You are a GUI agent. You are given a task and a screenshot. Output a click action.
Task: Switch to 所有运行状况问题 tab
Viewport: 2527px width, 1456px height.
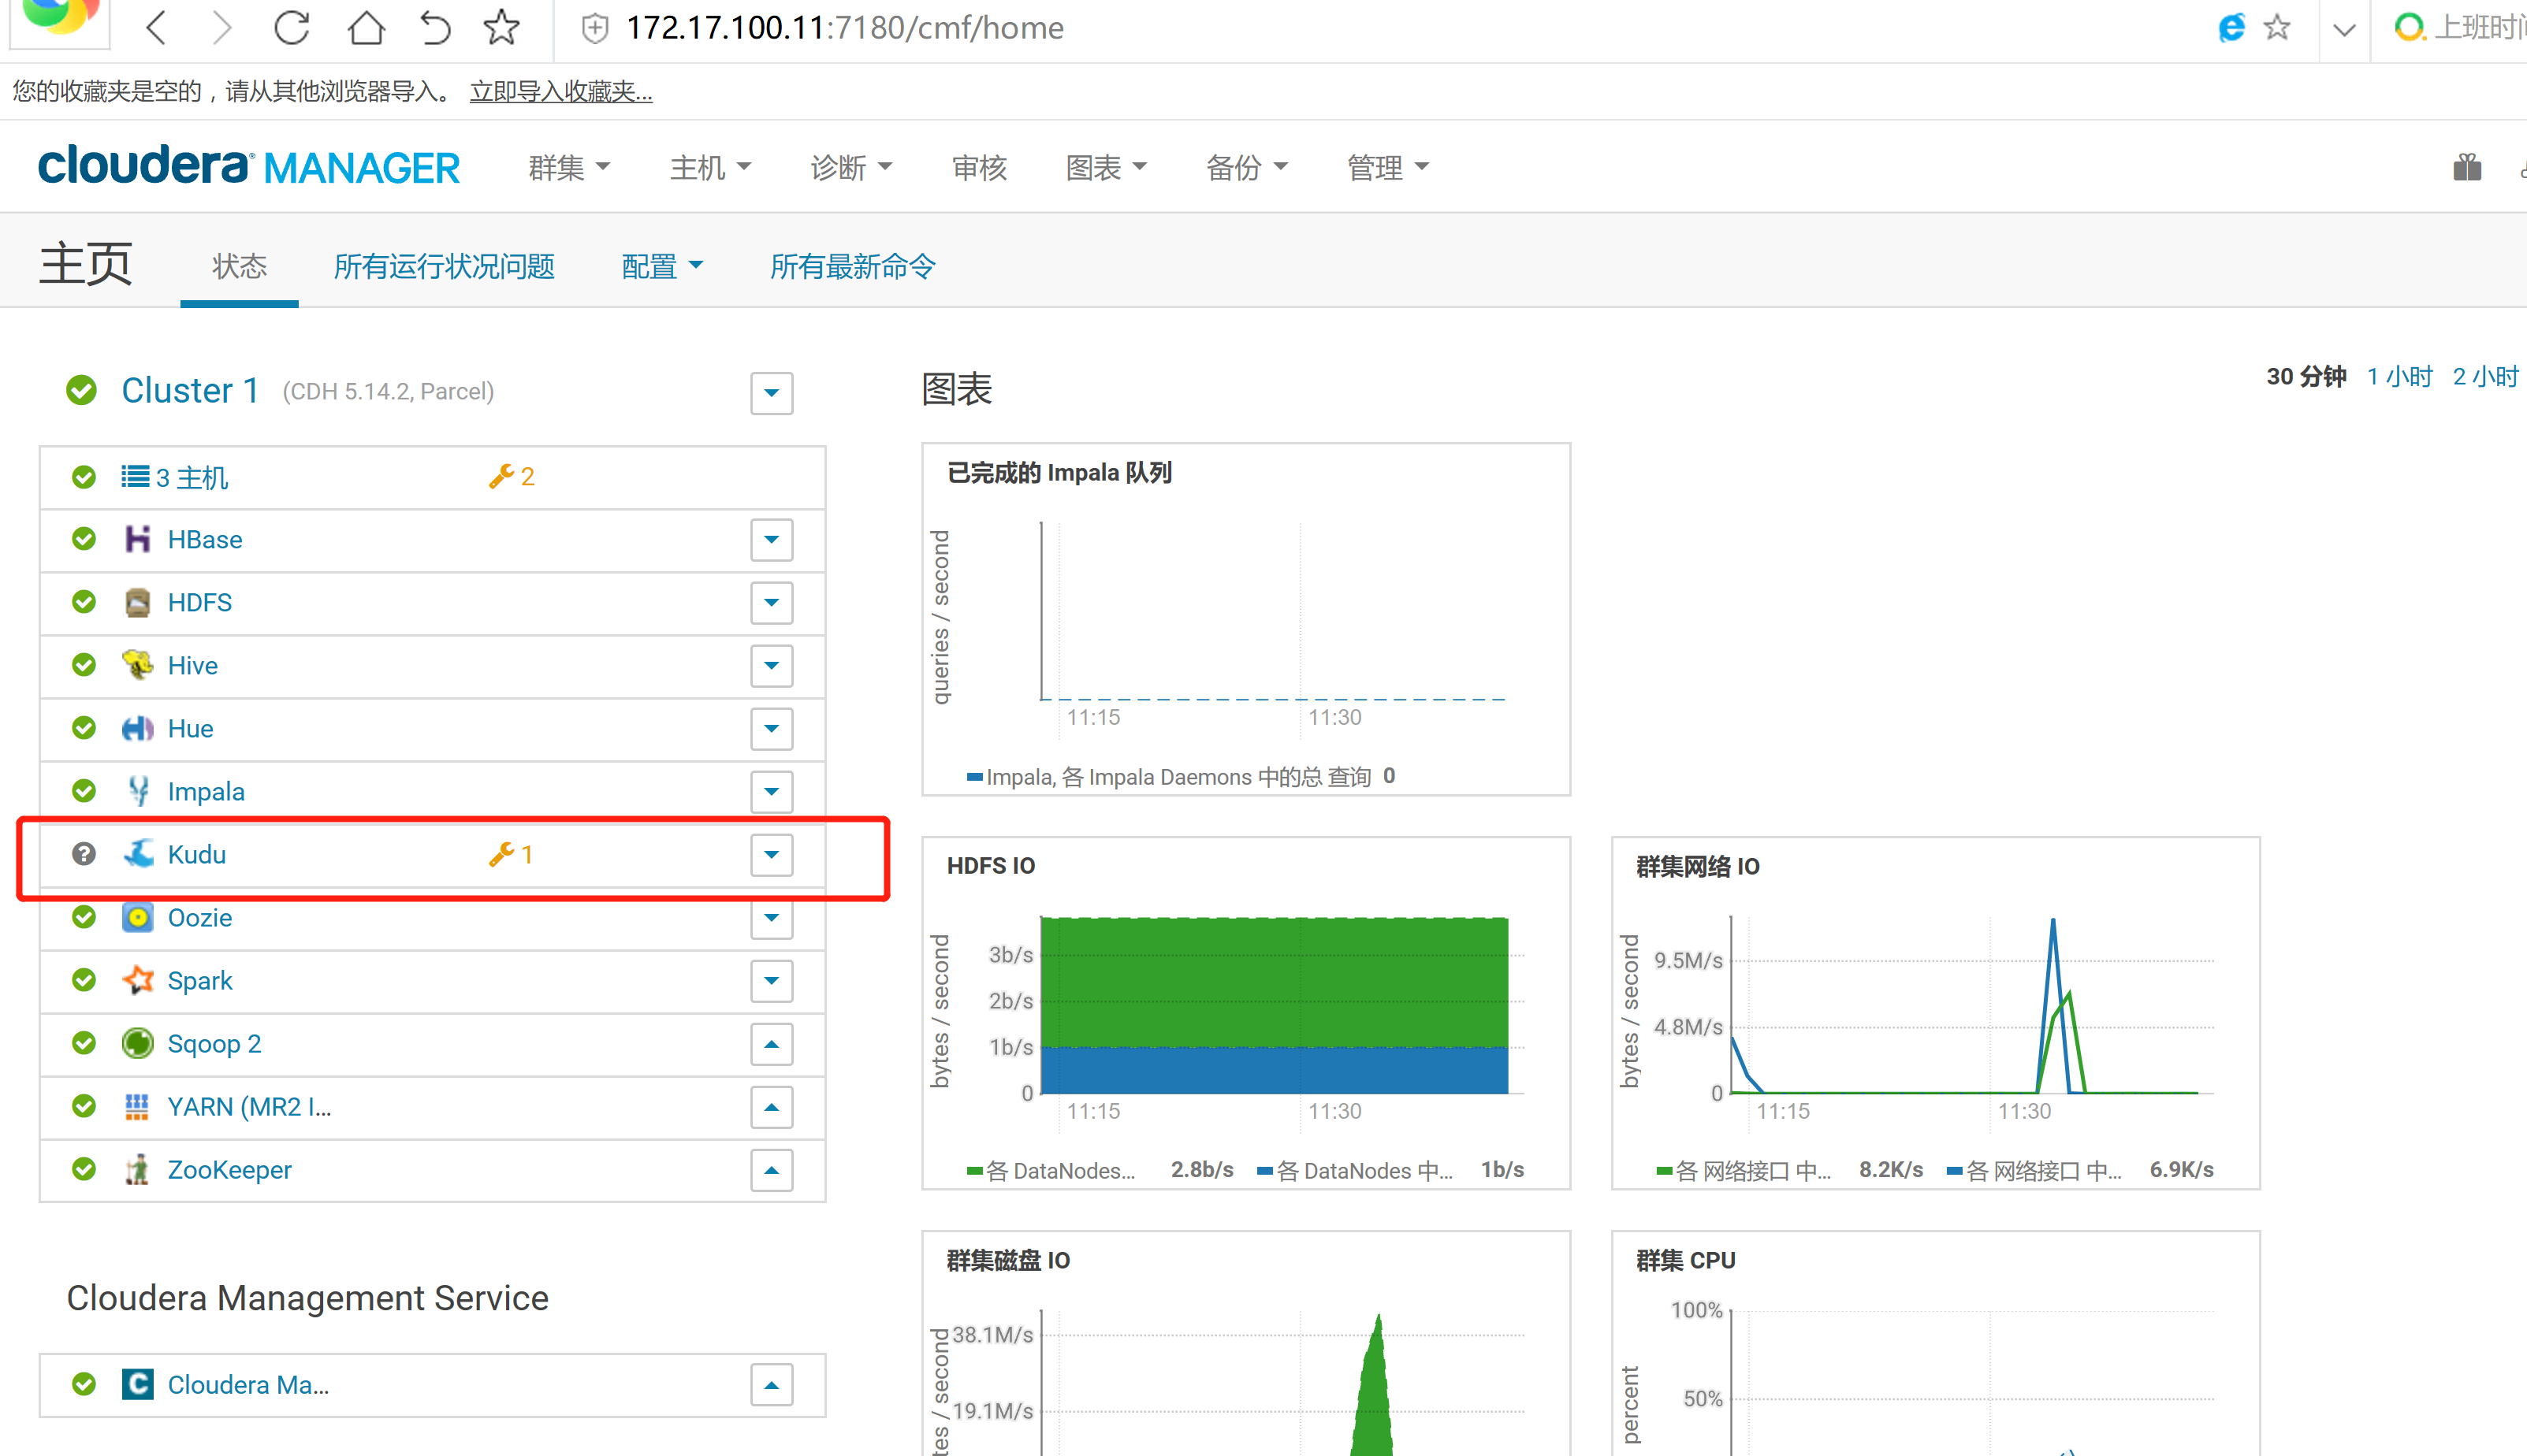445,266
